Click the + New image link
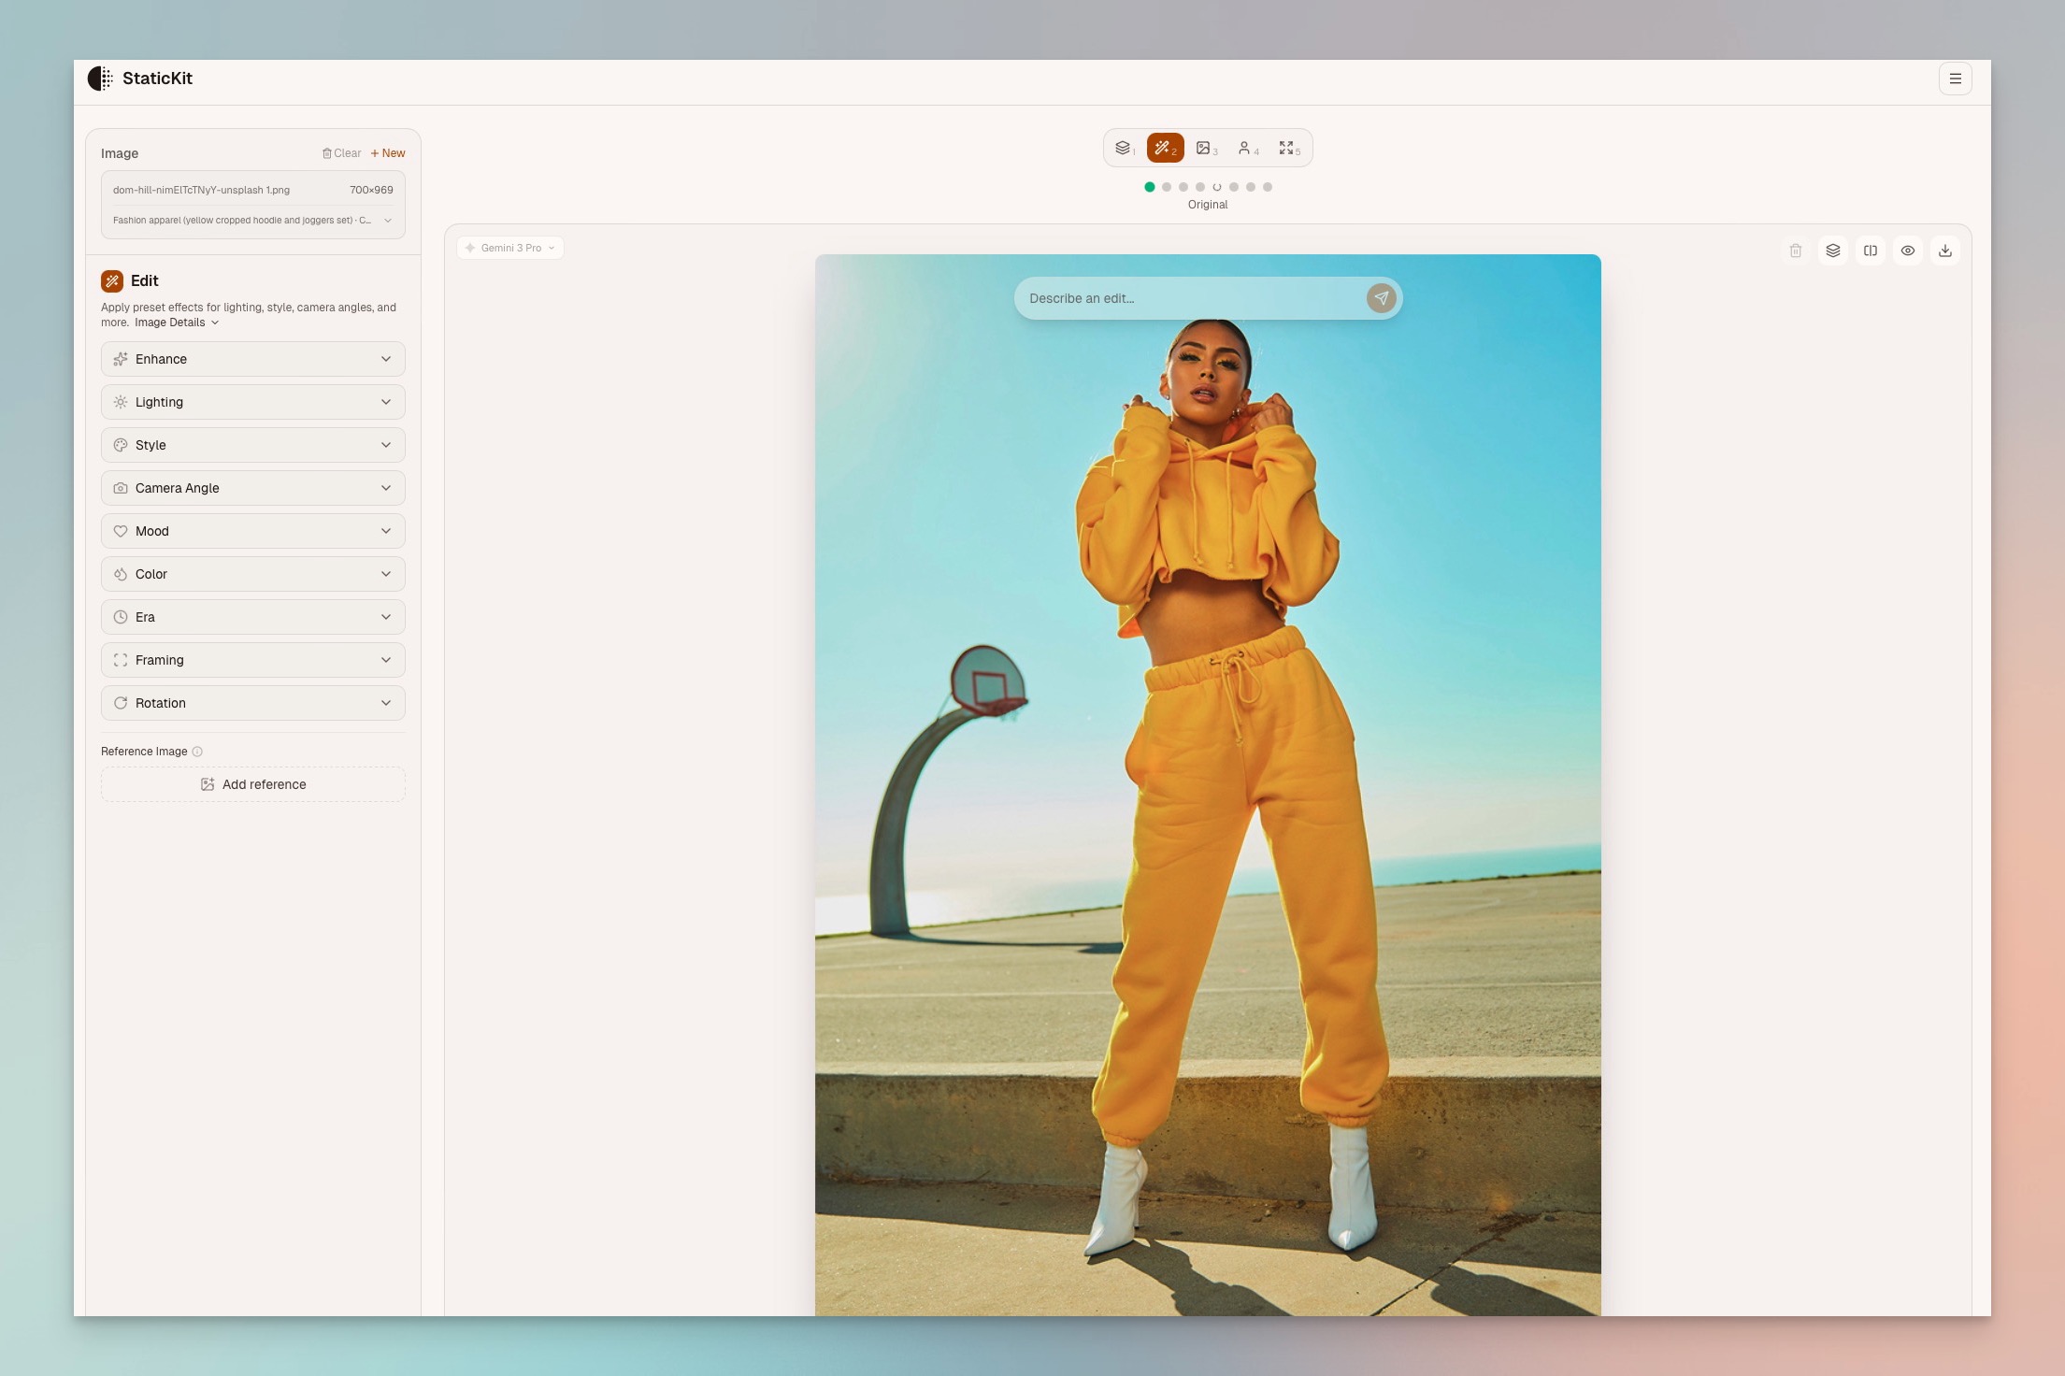This screenshot has height=1376, width=2065. click(388, 153)
